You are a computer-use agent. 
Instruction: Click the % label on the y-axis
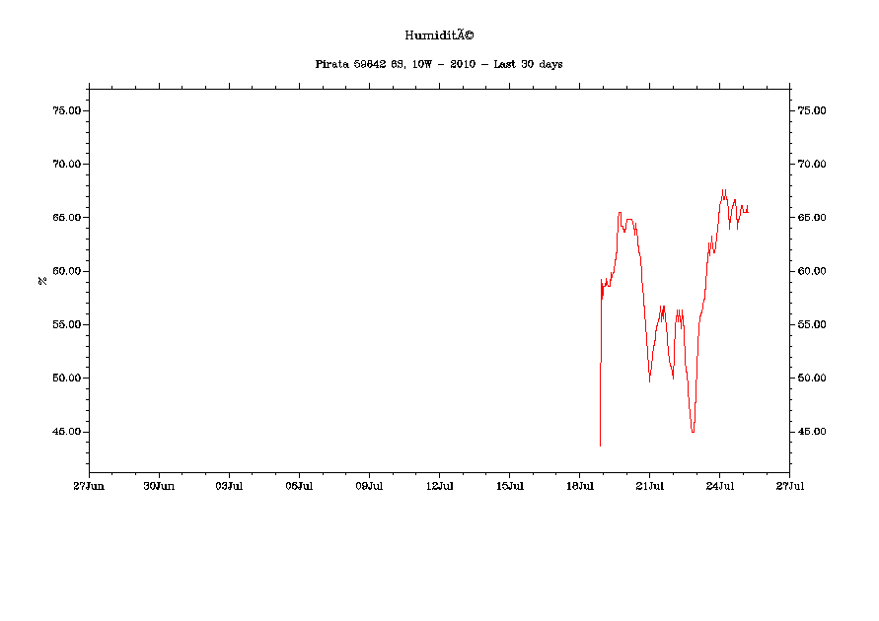pyautogui.click(x=42, y=281)
